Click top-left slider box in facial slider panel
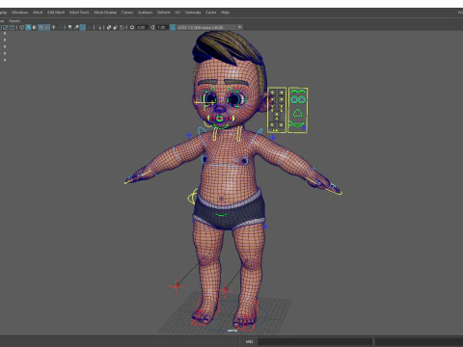The image size is (463, 347). tap(272, 93)
